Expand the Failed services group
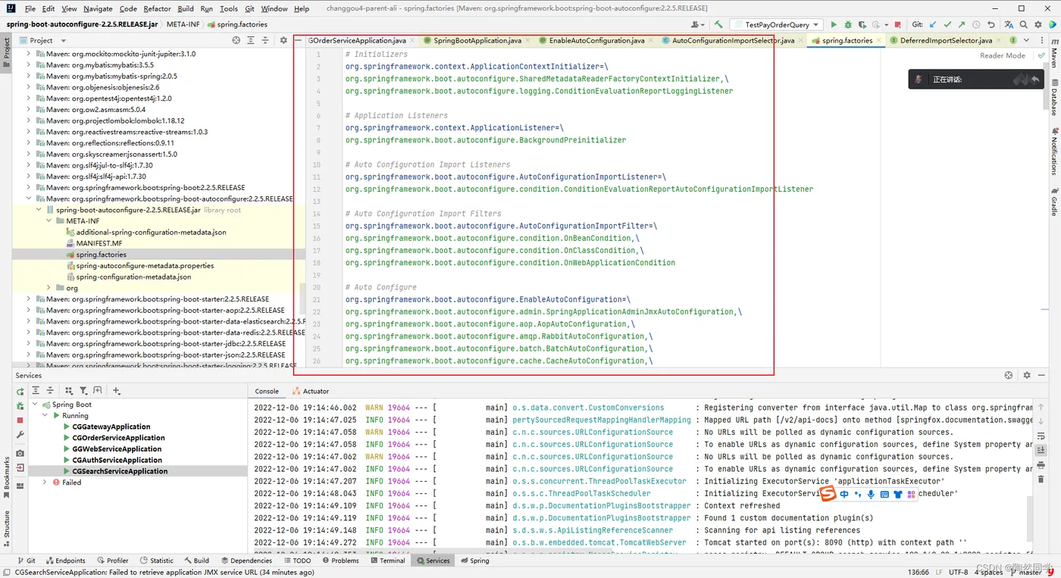This screenshot has height=578, width=1061. click(x=45, y=482)
